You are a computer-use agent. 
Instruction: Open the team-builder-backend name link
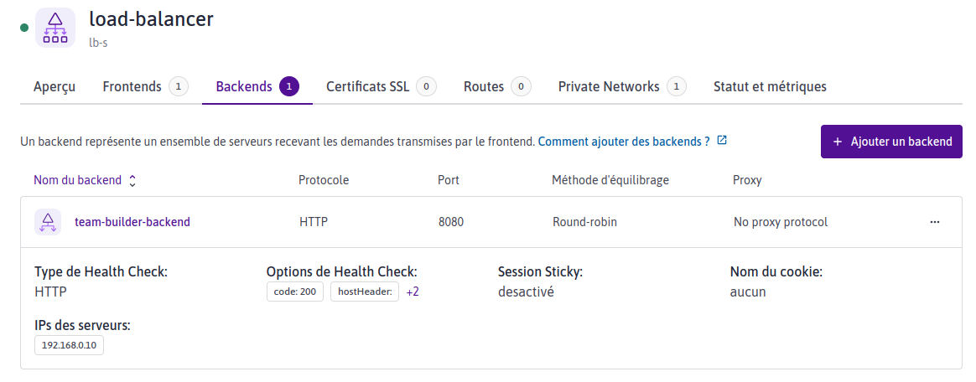[x=132, y=222]
